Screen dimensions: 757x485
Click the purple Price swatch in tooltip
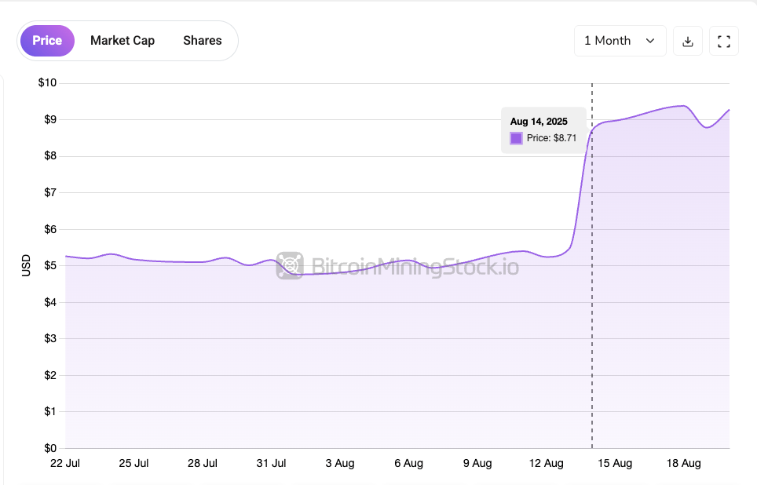[x=516, y=138]
